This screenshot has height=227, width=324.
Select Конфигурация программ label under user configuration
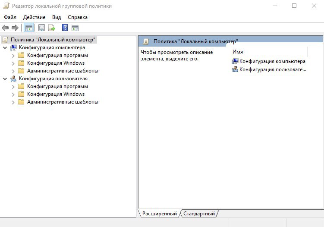57,86
